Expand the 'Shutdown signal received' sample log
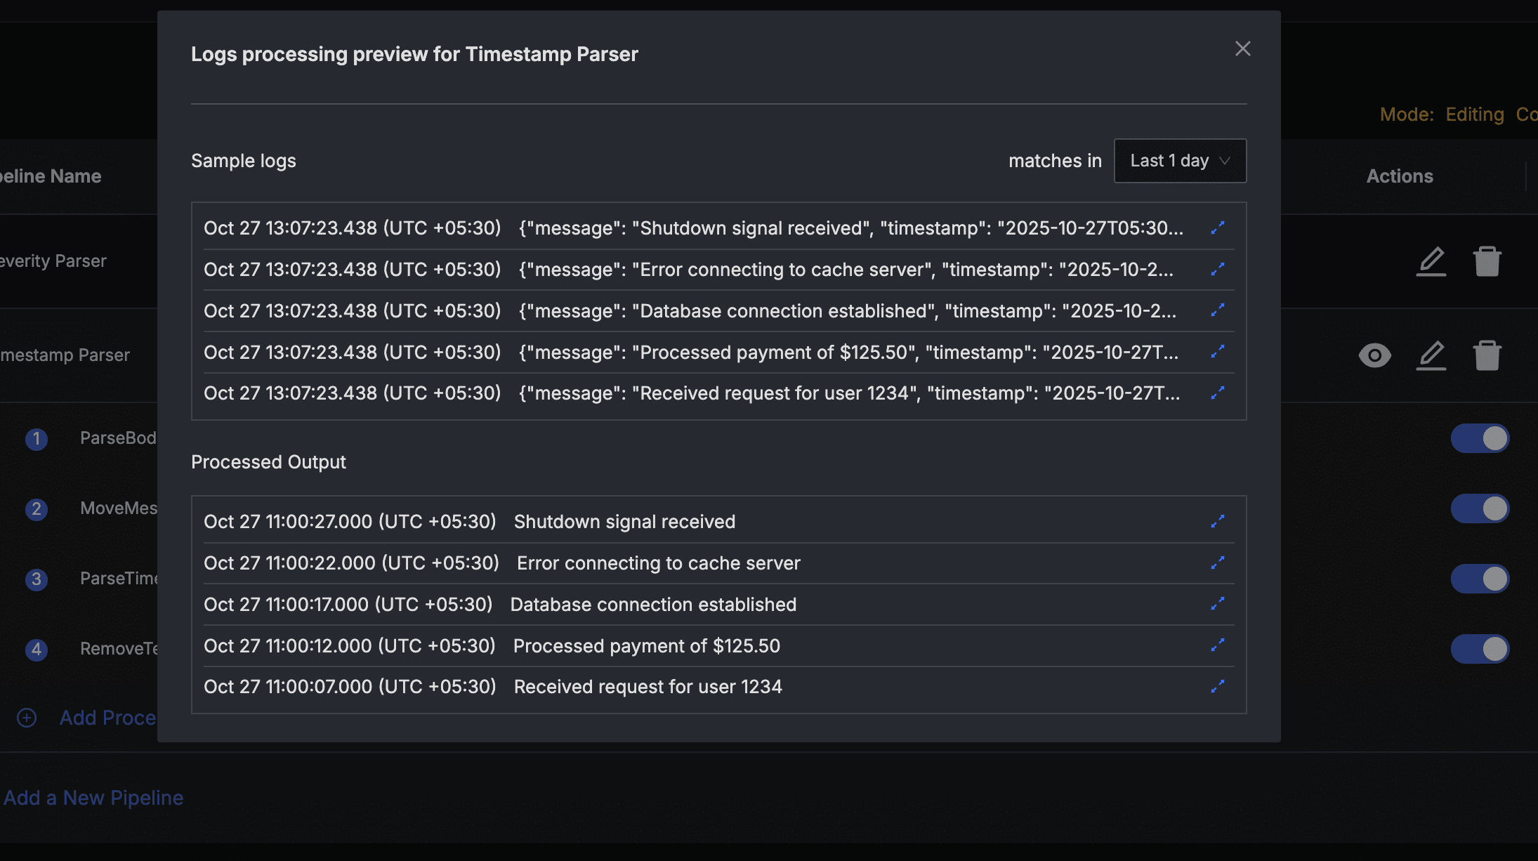Viewport: 1538px width, 861px height. (x=1218, y=228)
